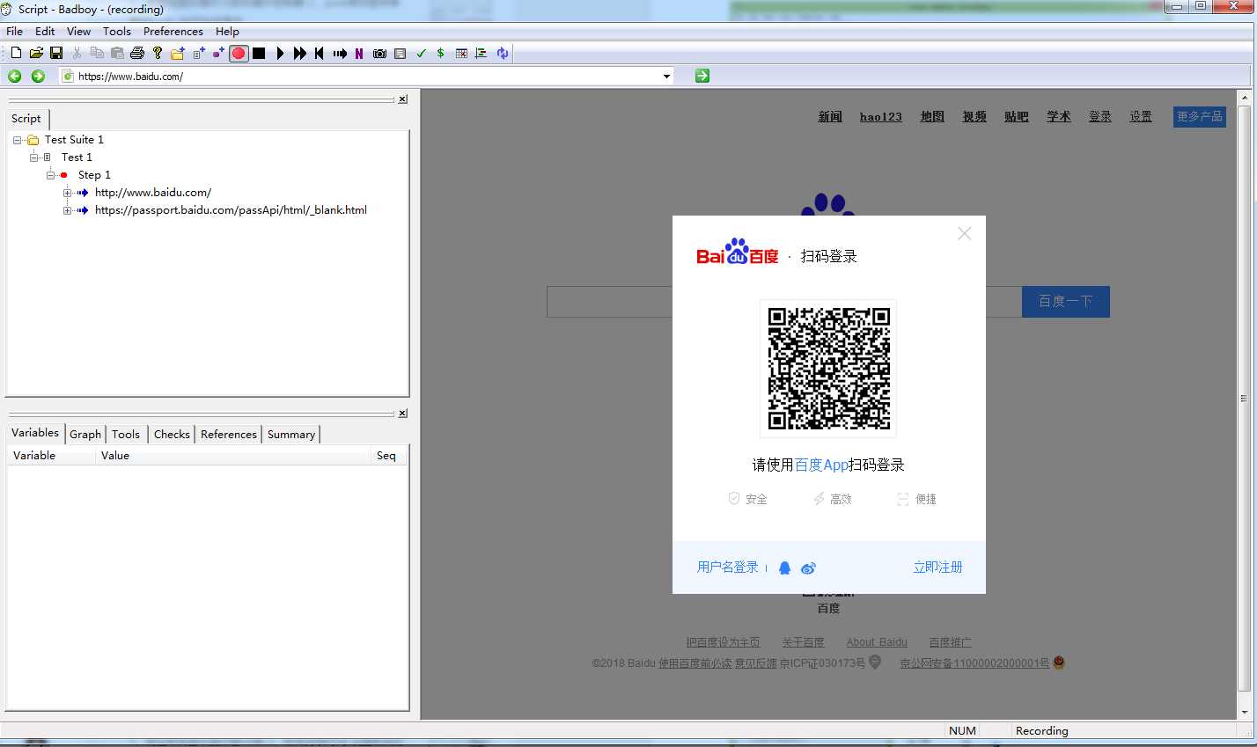Image resolution: width=1257 pixels, height=747 pixels.
Task: Log in via the Weibo icon
Action: coord(809,568)
